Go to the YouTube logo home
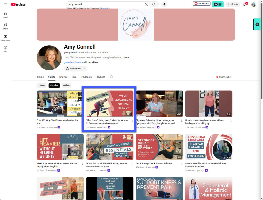Screen dimensions: 263x200 [18, 4]
